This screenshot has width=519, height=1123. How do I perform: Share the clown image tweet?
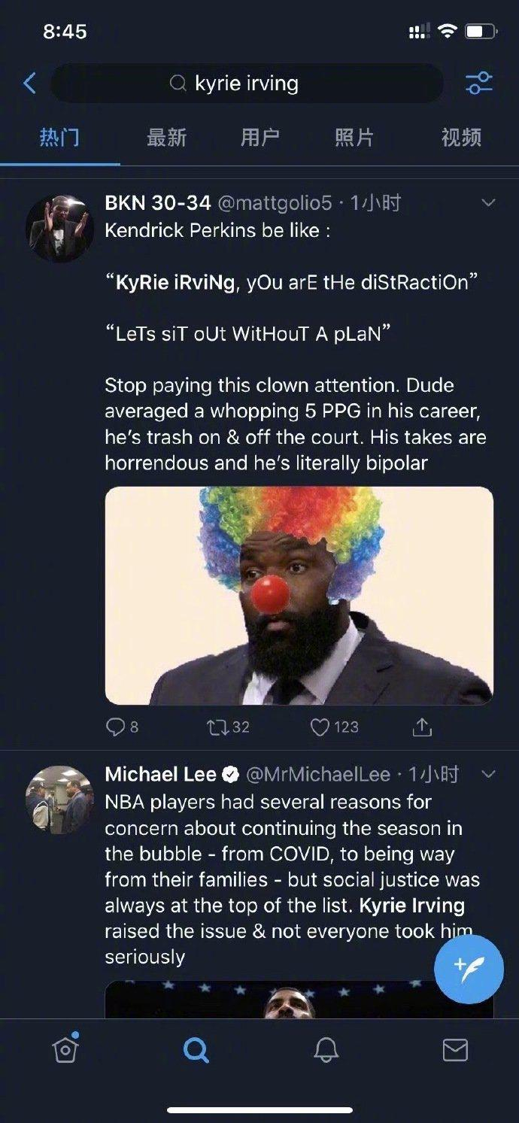pos(422,727)
